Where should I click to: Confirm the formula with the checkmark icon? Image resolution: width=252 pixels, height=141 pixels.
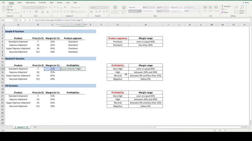[25, 20]
